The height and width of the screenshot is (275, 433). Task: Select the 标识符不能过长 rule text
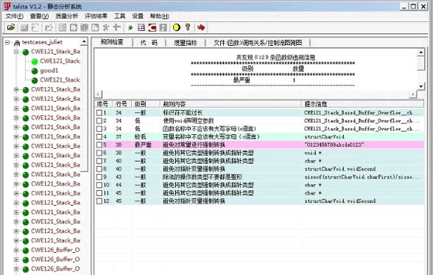pyautogui.click(x=183, y=113)
